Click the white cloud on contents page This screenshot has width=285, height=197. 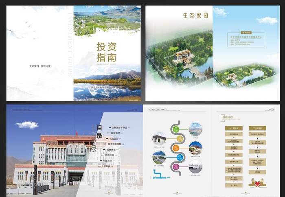pos(27,125)
